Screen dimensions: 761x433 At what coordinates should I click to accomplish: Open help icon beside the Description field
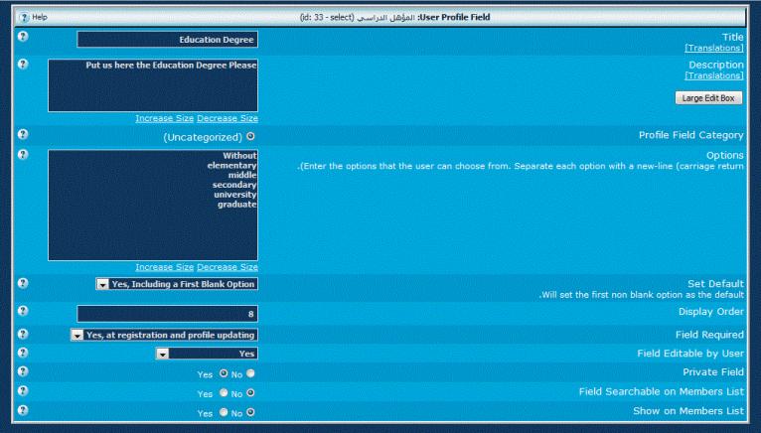click(22, 65)
